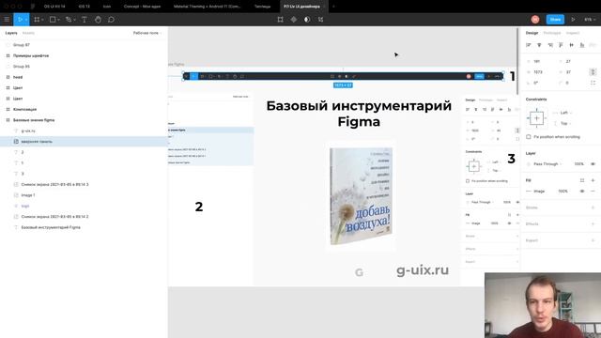This screenshot has height=338, width=601.
Task: Switch to the Prototype tab
Action: click(x=552, y=33)
